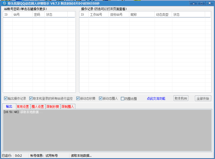Go to the 限制秒赞 tab

[x=53, y=107]
